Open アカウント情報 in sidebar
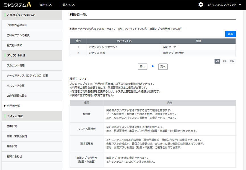 coord(32,65)
